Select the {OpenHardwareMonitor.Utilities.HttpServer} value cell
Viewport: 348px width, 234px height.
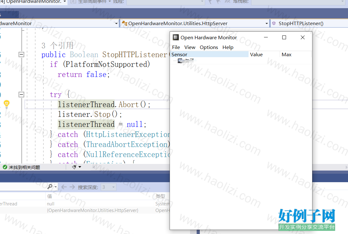click(93, 210)
